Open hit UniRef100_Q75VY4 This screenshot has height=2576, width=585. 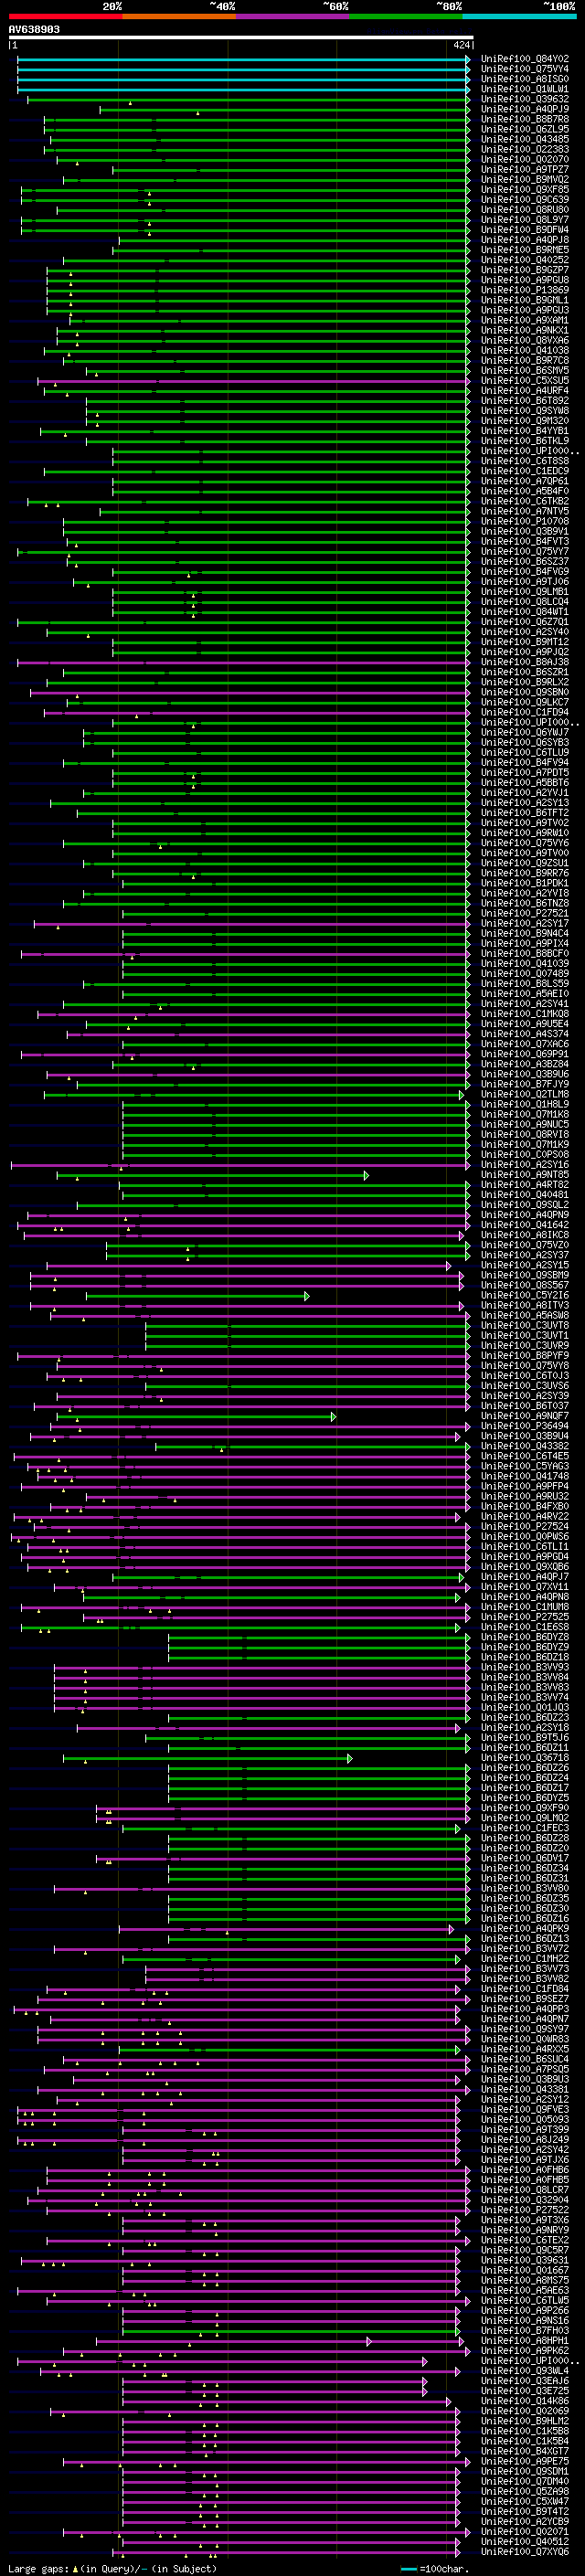525,69
